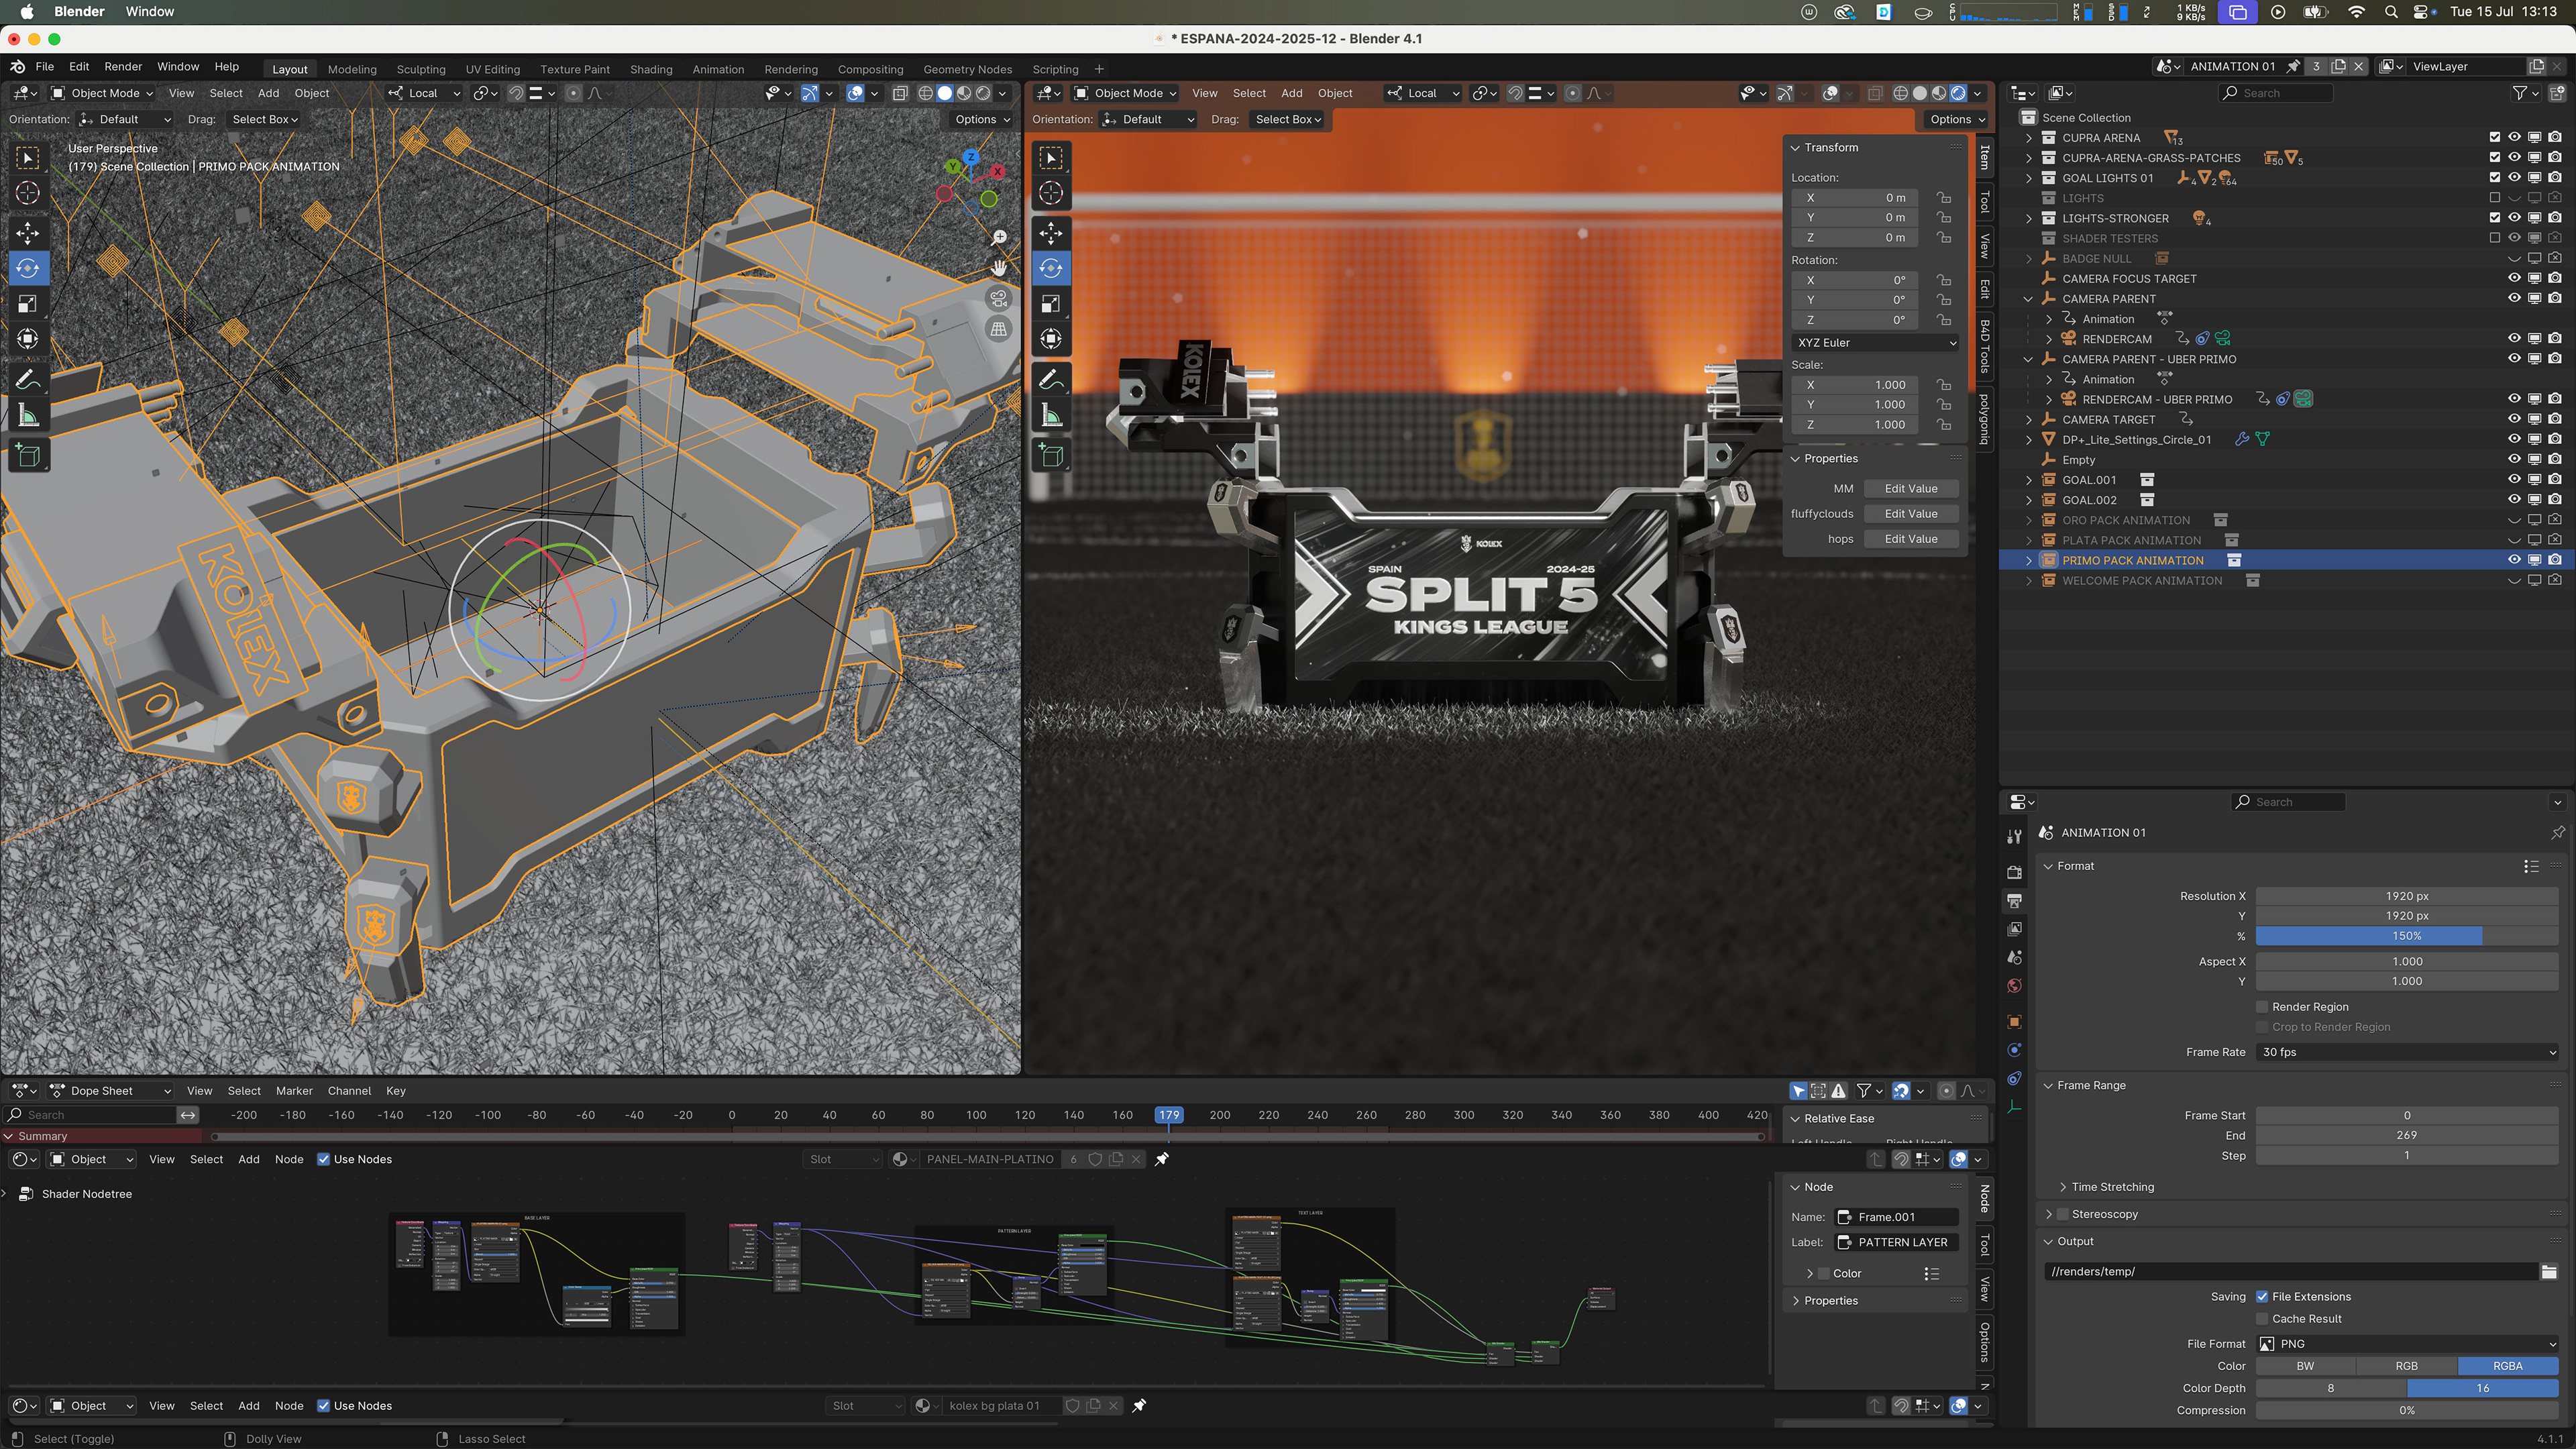Open the World properties tab icon
Screen dimensions: 2576x1449
click(x=2014, y=986)
